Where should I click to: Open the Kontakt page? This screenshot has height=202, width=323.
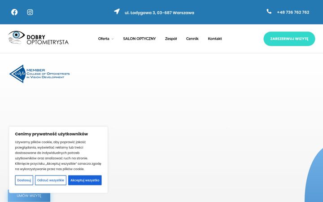214,39
